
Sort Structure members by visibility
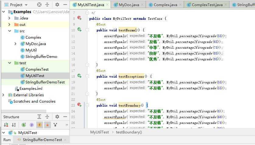click(x=6, y=125)
